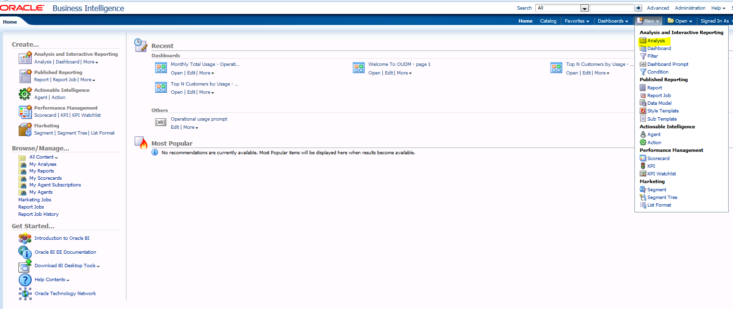The height and width of the screenshot is (309, 733).
Task: Click Scorecard under Performance Management in Create
Action: 45,115
